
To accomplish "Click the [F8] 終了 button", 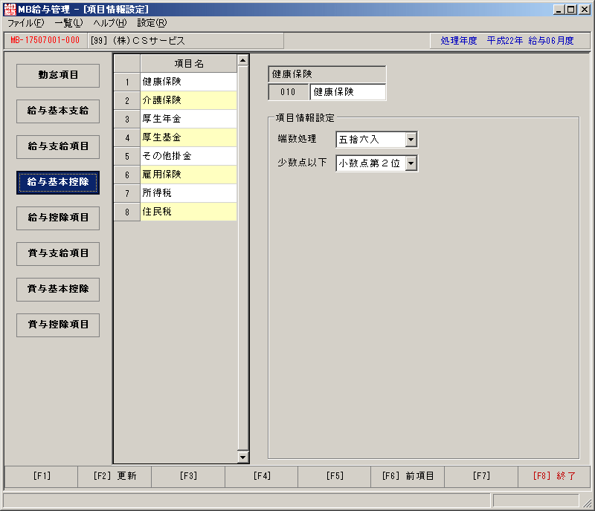I will pyautogui.click(x=554, y=476).
